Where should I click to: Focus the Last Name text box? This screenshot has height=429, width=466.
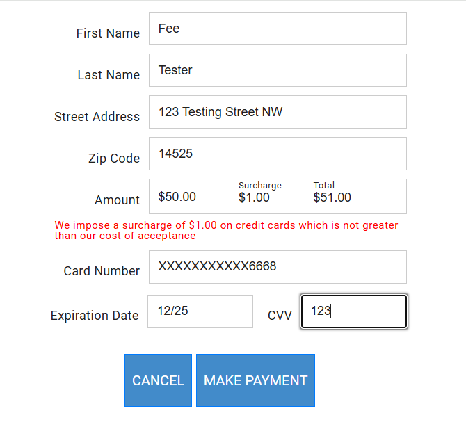click(x=278, y=70)
